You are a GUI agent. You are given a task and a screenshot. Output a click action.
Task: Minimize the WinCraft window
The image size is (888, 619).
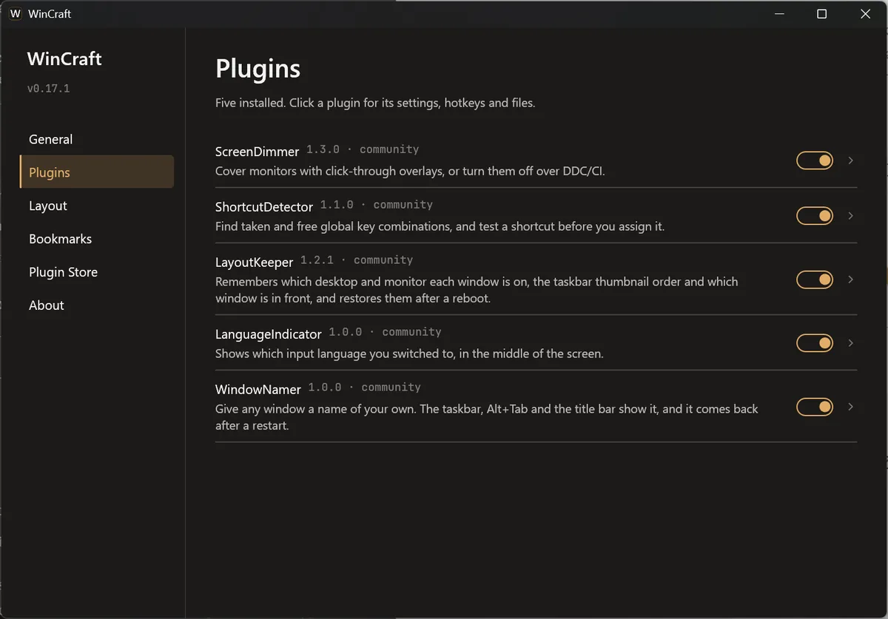click(x=778, y=14)
